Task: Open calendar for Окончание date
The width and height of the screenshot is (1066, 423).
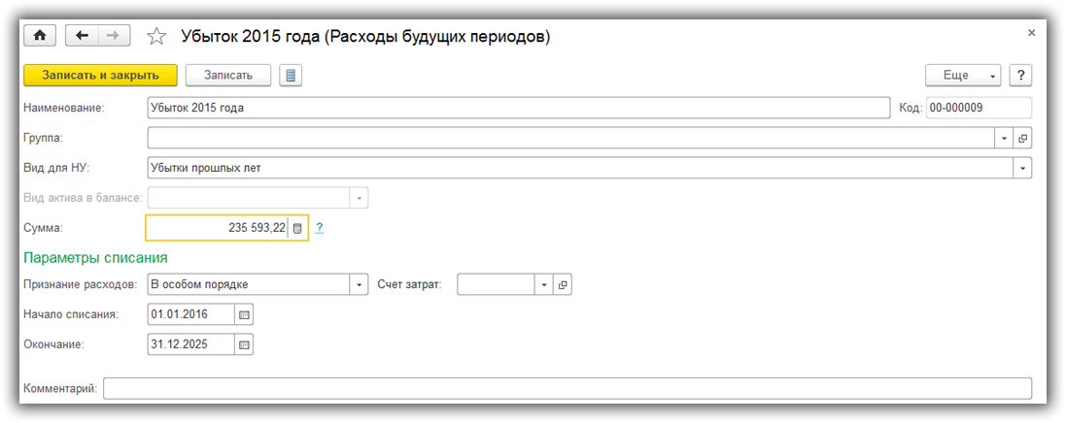Action: [x=244, y=344]
